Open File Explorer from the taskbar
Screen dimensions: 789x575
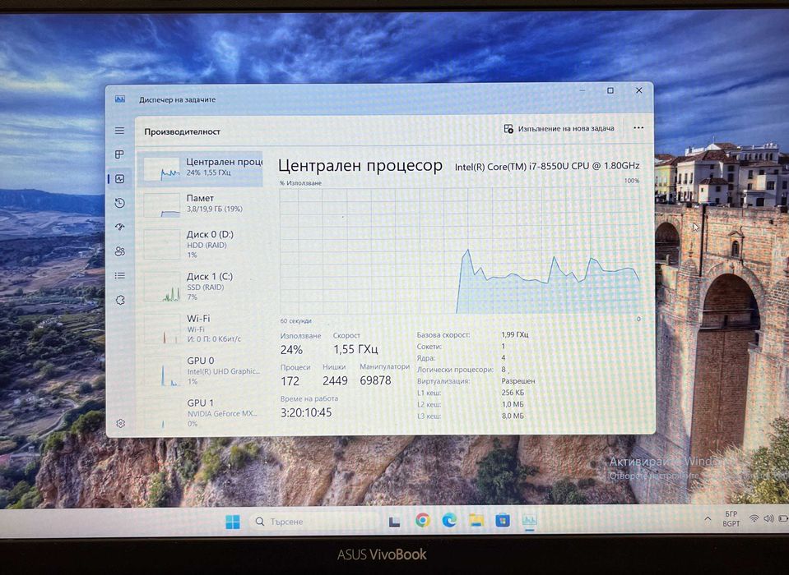(476, 520)
